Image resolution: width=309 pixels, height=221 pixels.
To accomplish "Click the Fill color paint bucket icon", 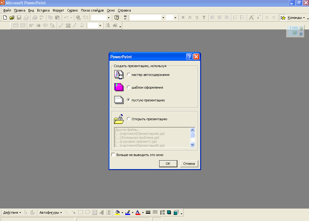I will point(117,212).
